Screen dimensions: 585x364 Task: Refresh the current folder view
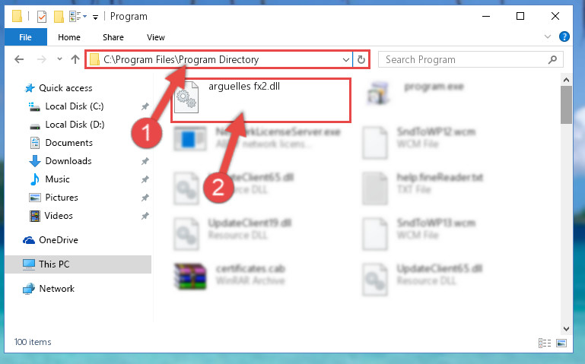[361, 59]
